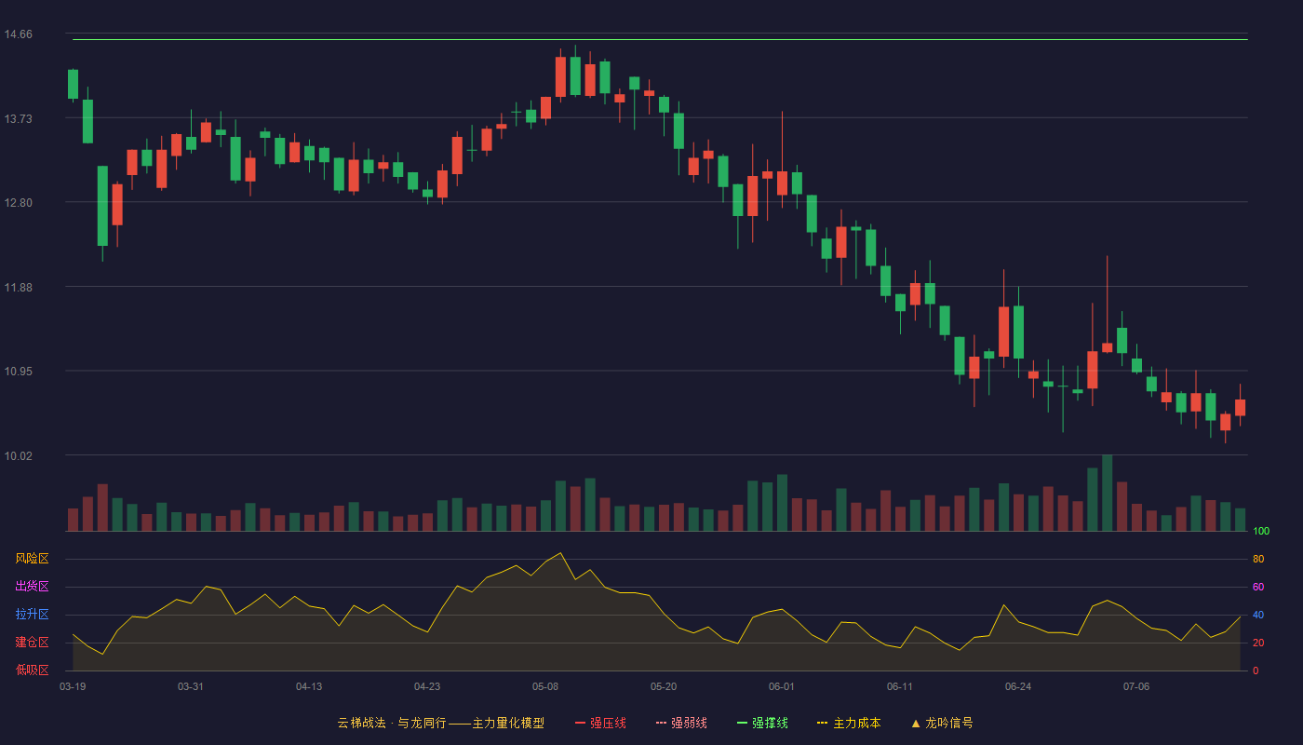Click the 11.88 price axis label
This screenshot has width=1303, height=745.
click(18, 287)
